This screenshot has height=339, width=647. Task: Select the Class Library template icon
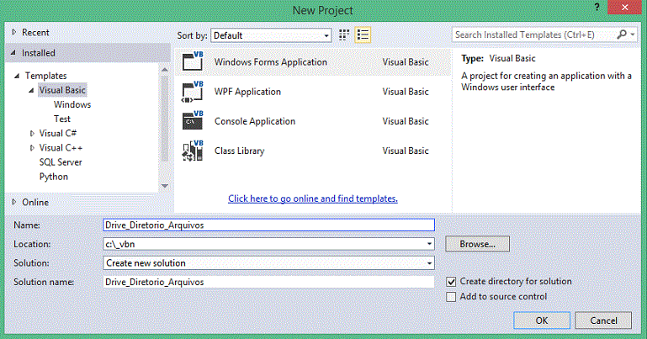point(193,151)
